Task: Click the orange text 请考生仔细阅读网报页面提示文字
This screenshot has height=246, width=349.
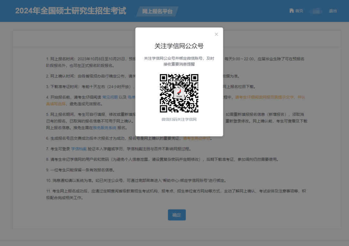Action: (264, 97)
